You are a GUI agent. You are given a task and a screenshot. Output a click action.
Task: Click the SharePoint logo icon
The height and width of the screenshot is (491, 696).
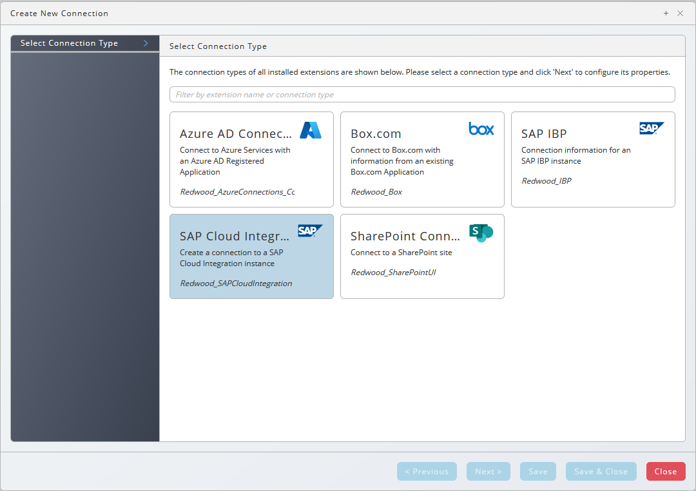click(481, 233)
